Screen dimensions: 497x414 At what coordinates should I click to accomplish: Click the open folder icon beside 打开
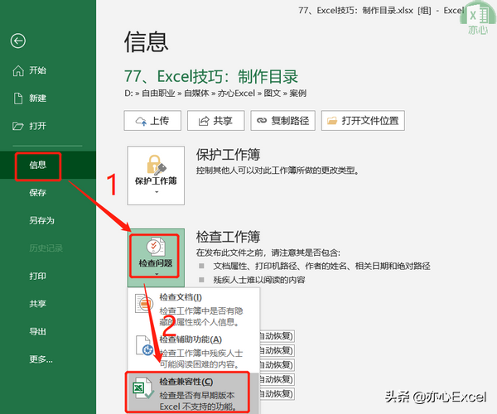click(18, 126)
